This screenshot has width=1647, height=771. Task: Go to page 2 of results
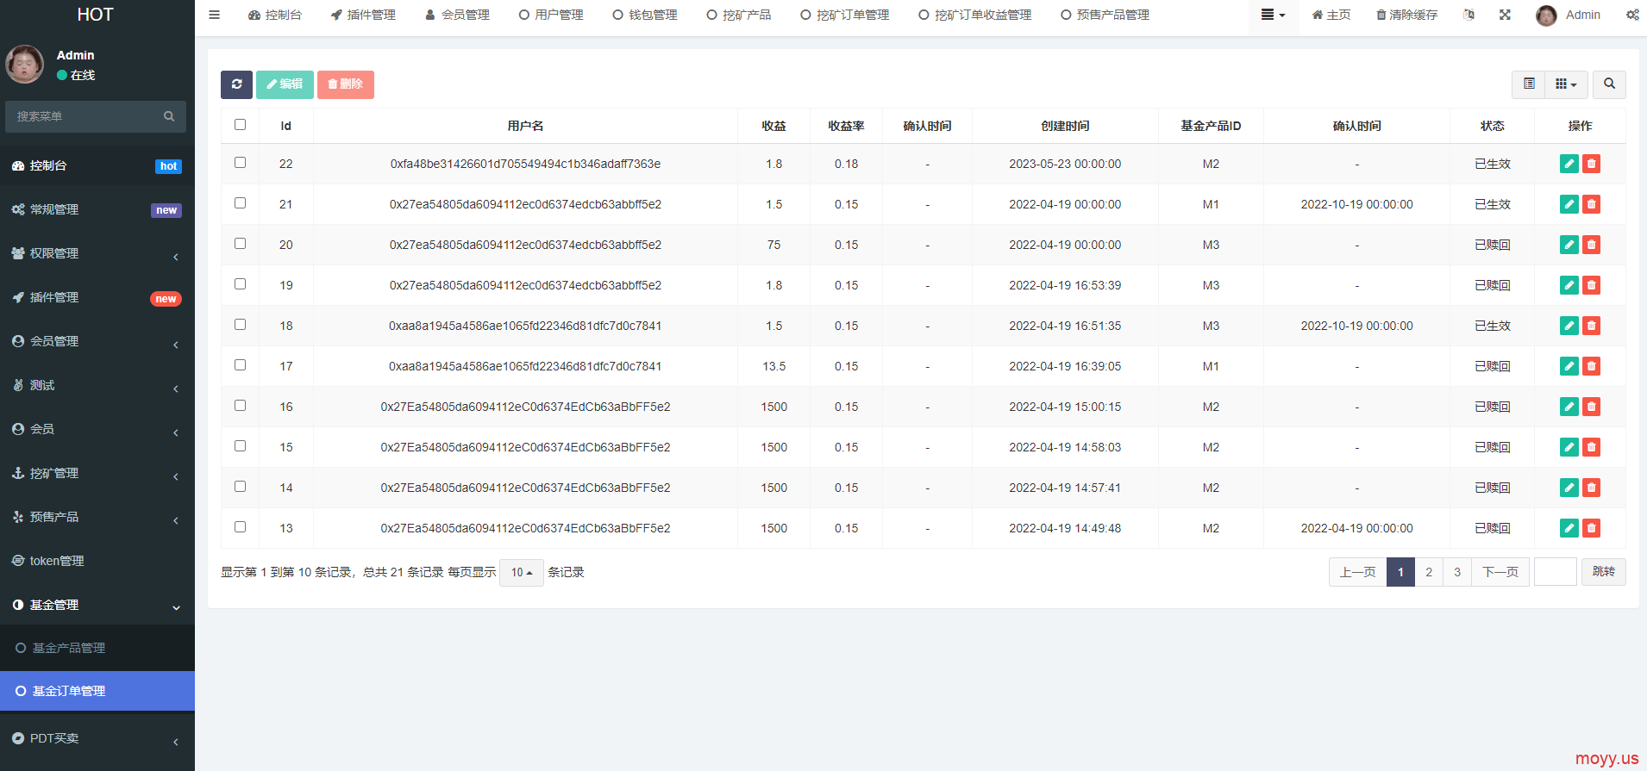tap(1429, 572)
